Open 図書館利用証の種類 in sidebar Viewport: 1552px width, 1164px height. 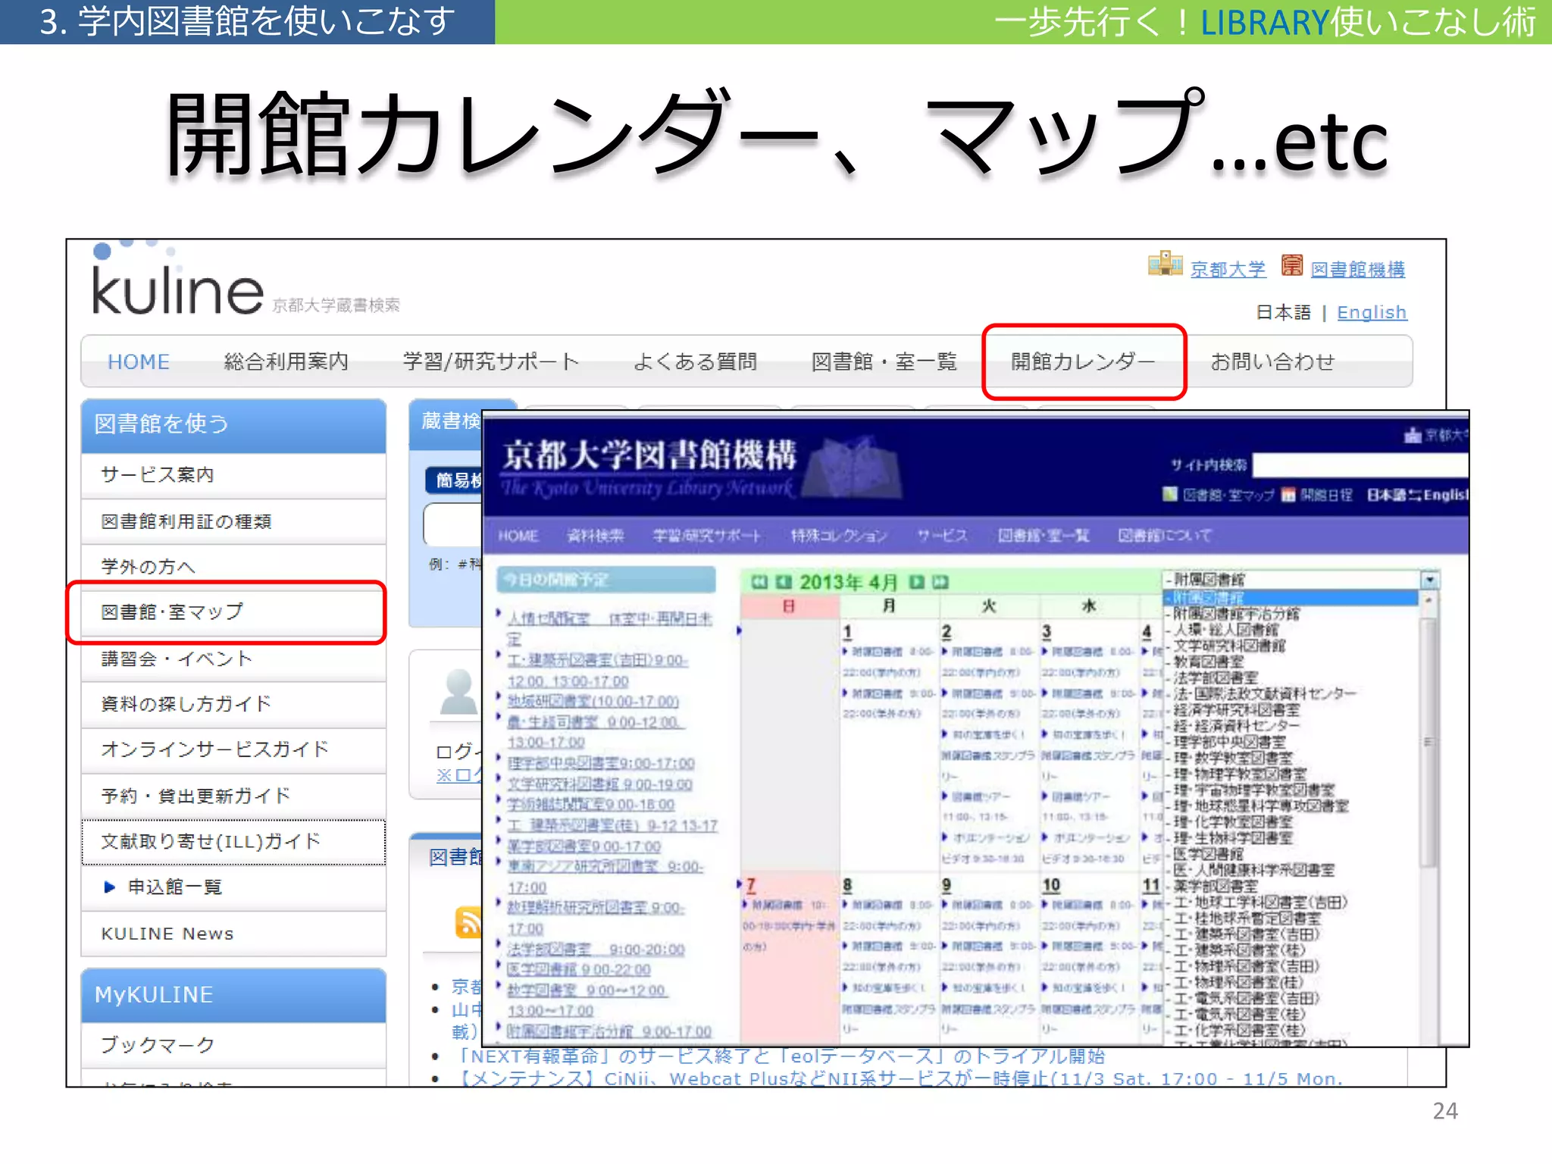point(233,521)
